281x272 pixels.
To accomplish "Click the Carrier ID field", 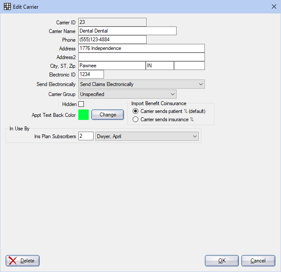I will (112, 22).
